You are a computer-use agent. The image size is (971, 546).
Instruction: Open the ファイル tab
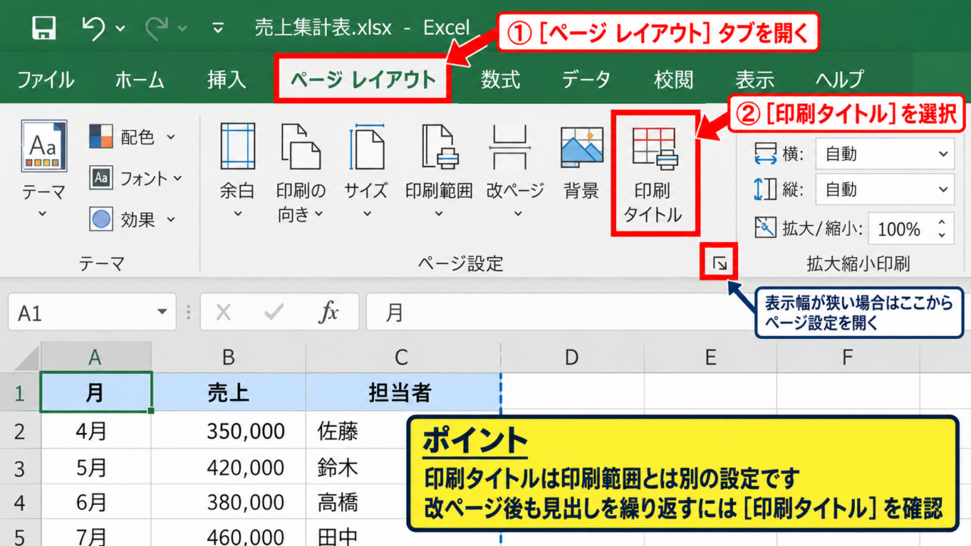point(46,79)
